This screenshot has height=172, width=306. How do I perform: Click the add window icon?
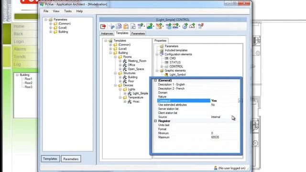click(x=168, y=26)
